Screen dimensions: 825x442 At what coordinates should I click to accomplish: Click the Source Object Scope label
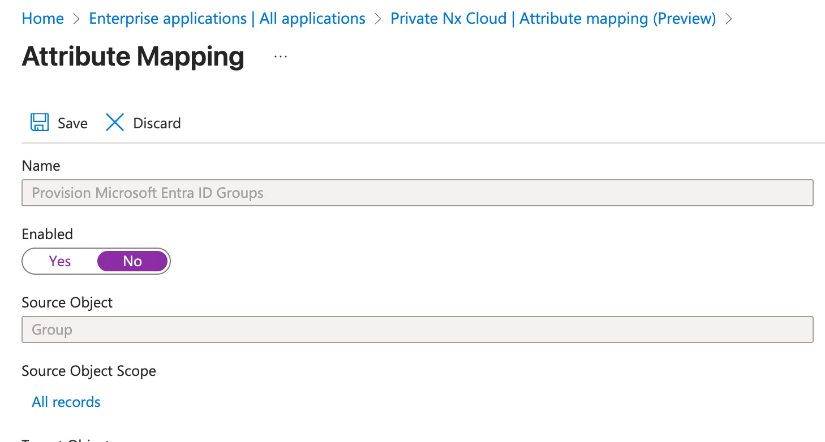coord(89,371)
